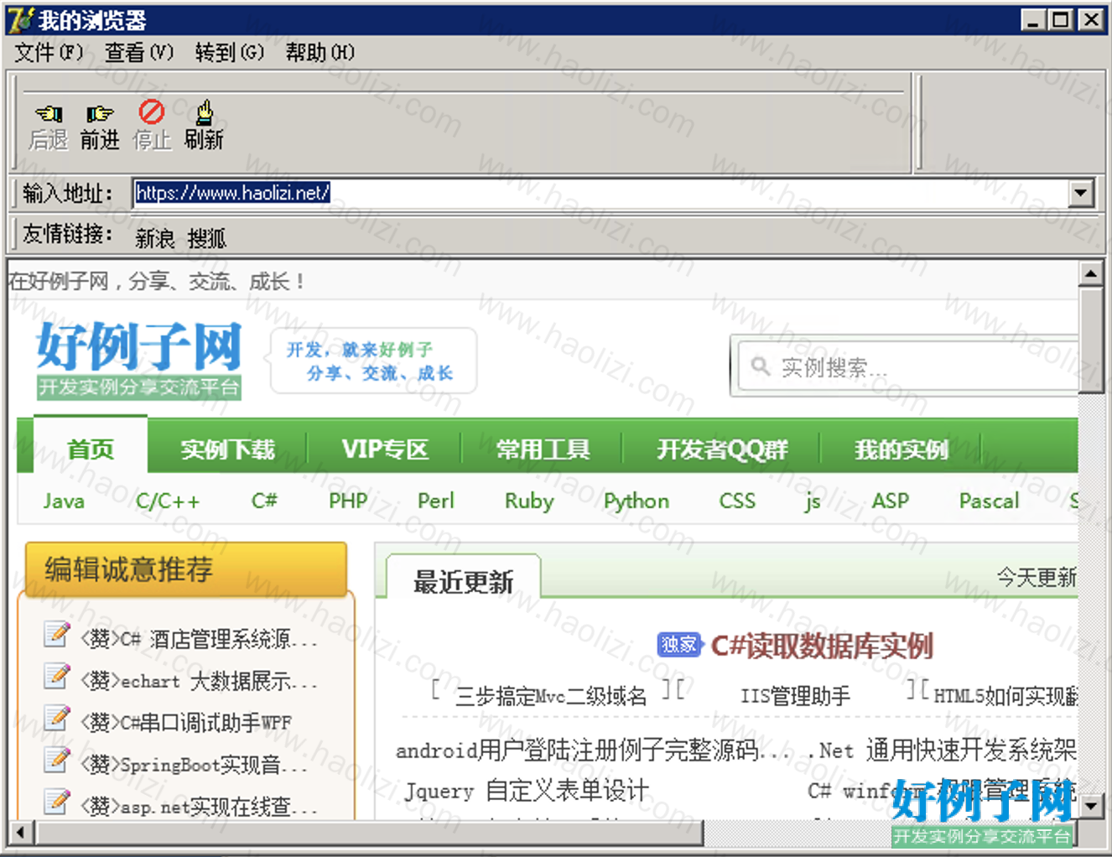Open 三步搞定Mvc二级域名 article
This screenshot has width=1112, height=857.
coord(550,696)
